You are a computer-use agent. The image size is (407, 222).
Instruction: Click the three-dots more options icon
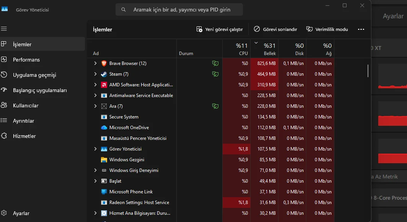coord(361,29)
